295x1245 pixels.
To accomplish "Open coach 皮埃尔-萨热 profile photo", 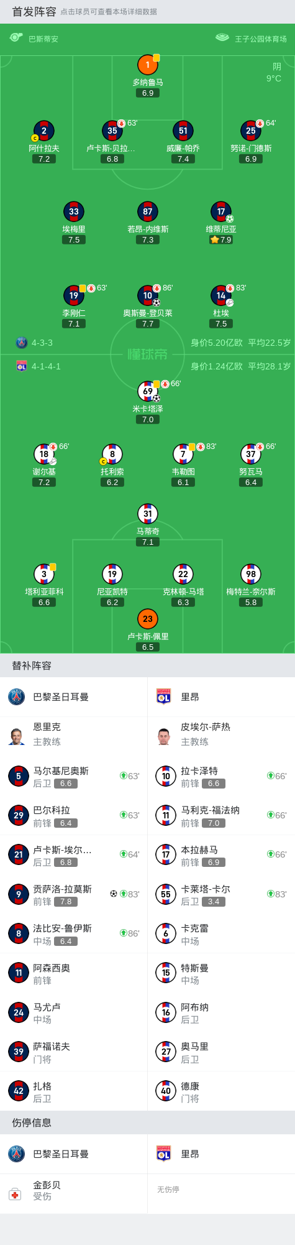I will point(164,736).
